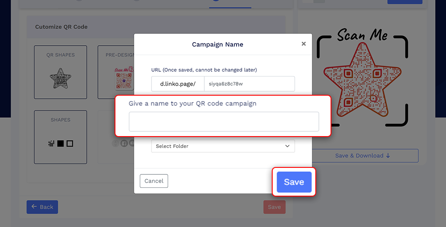
Task: Click the star QR code preview
Action: click(x=362, y=86)
